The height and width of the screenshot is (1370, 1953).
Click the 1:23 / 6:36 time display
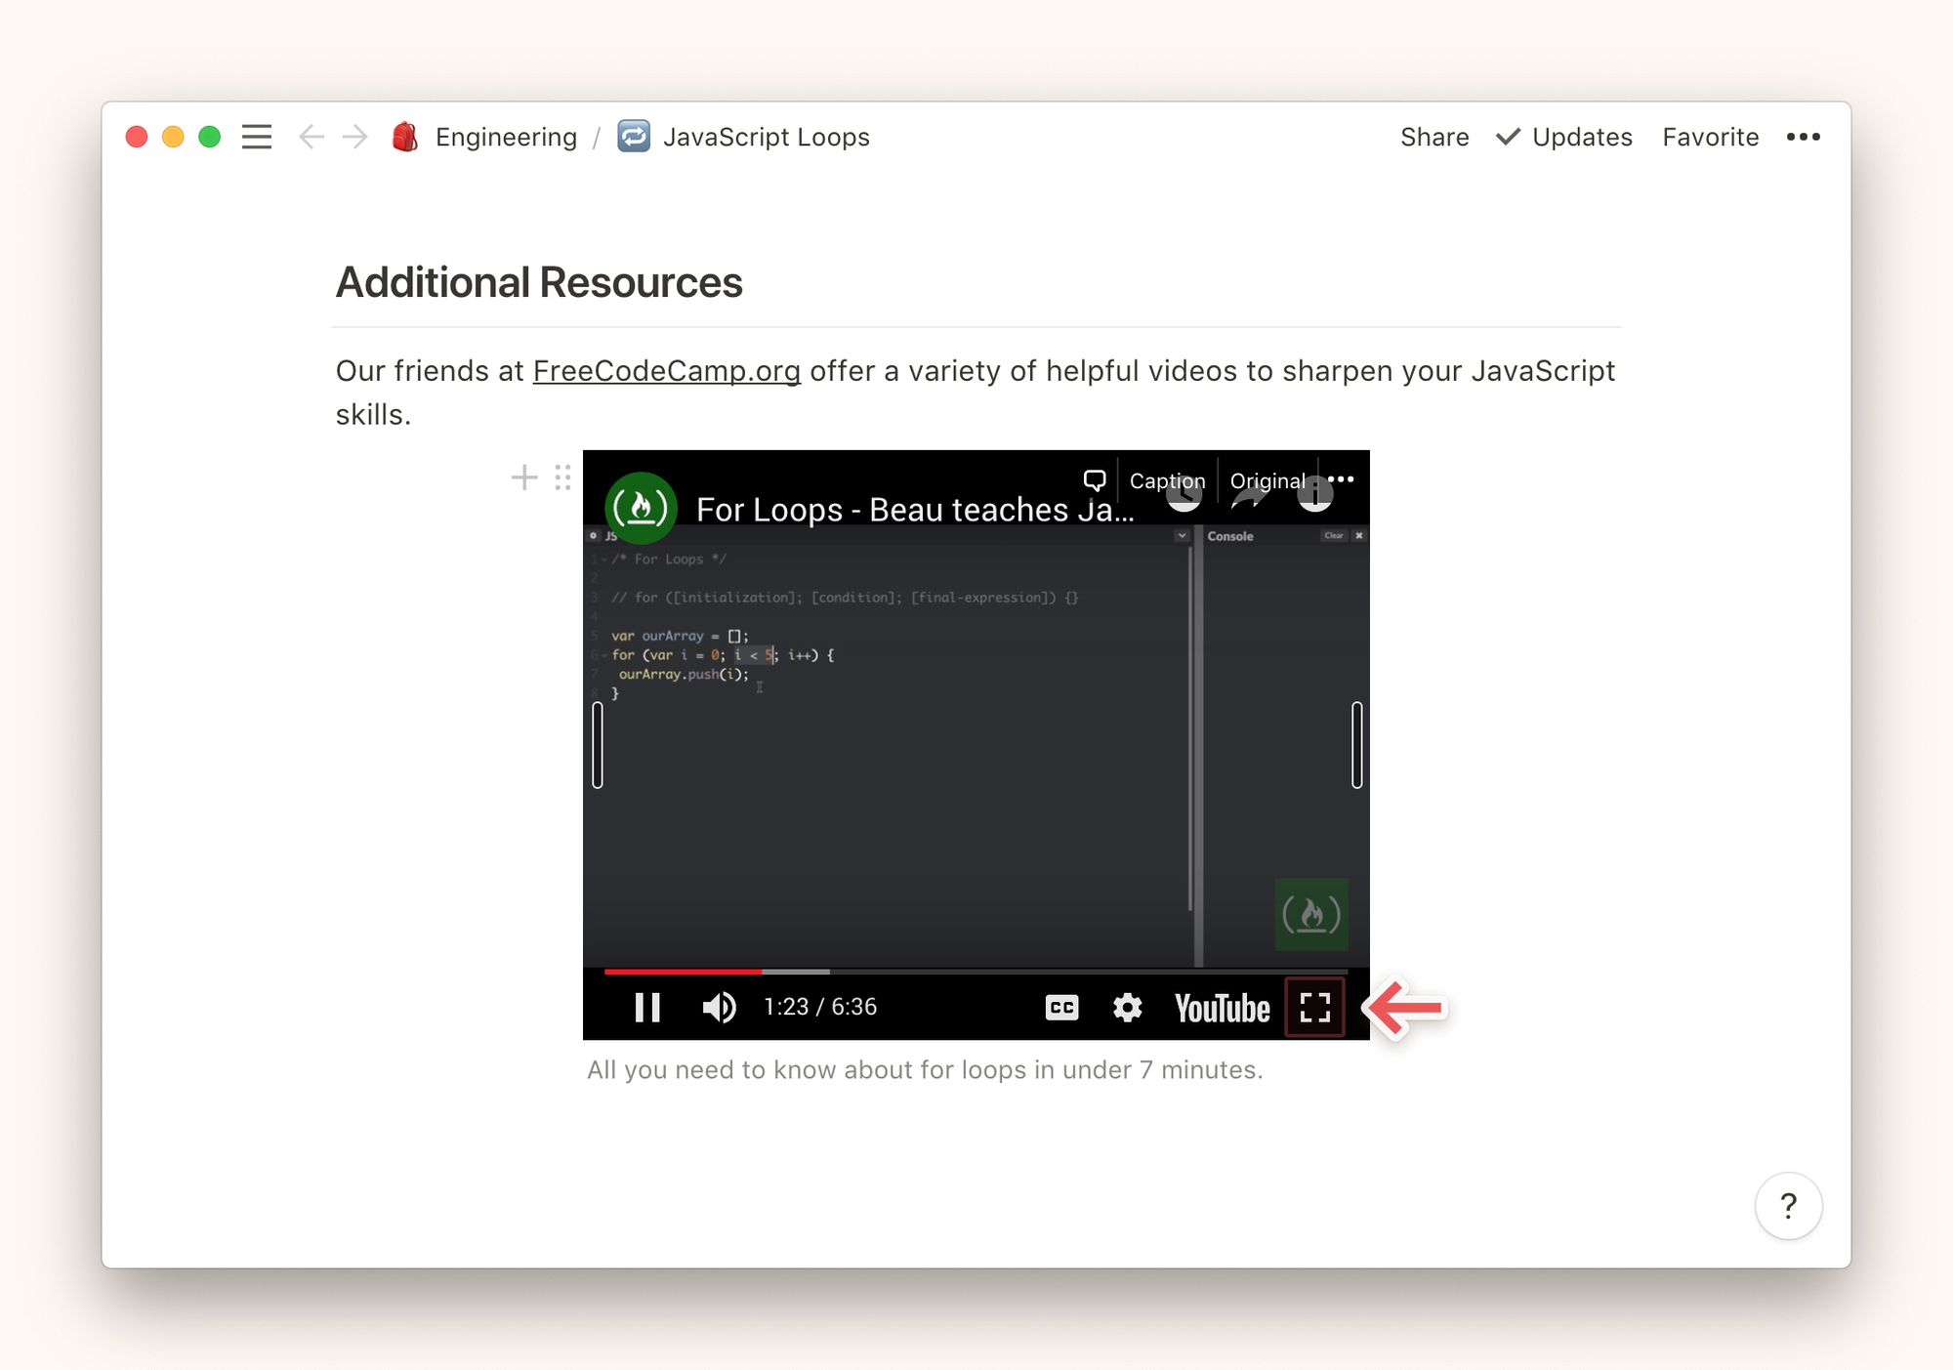820,1007
